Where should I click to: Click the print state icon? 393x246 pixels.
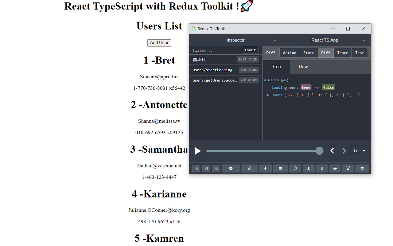point(335,168)
